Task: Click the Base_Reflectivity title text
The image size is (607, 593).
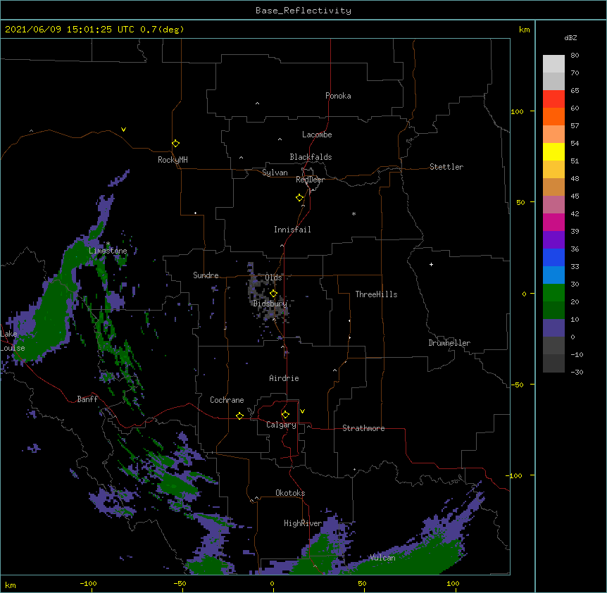Action: [x=303, y=11]
